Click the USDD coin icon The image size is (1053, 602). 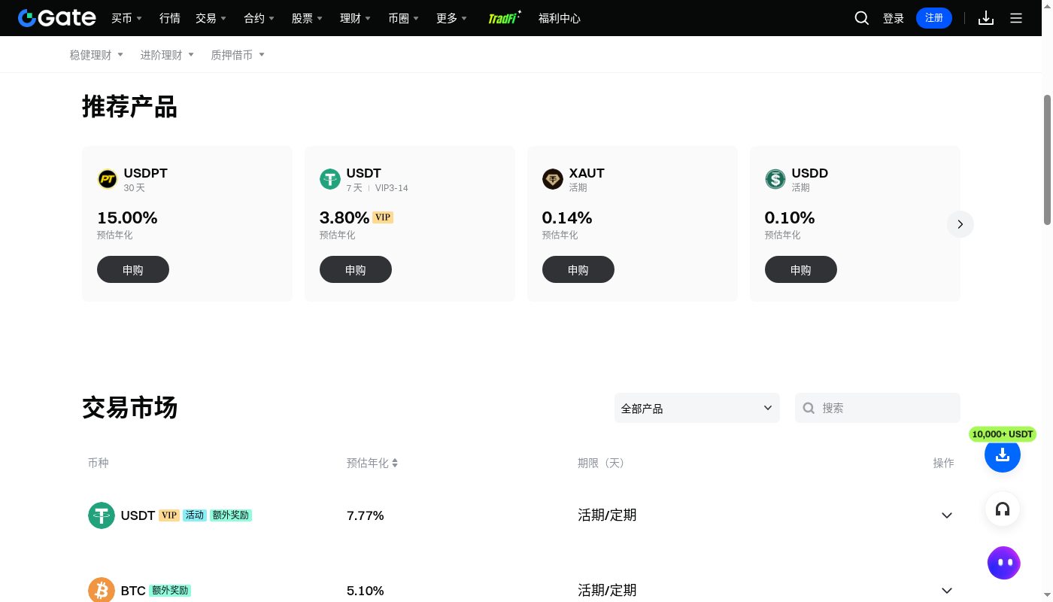click(x=775, y=179)
